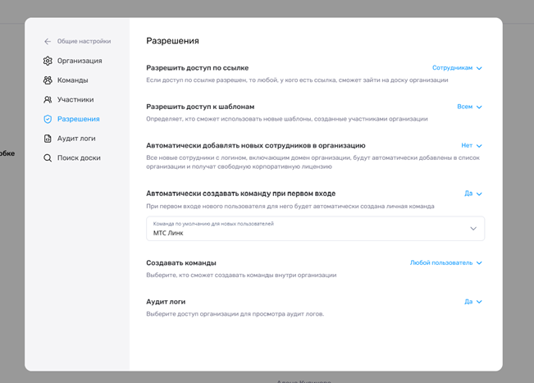The width and height of the screenshot is (534, 383).
Task: Click the shield icon for Разрешения
Action: (48, 119)
